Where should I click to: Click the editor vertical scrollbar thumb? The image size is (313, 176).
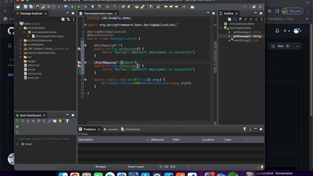coord(215,57)
